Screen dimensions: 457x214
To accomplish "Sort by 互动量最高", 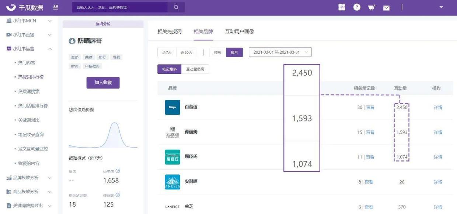I will click(195, 69).
